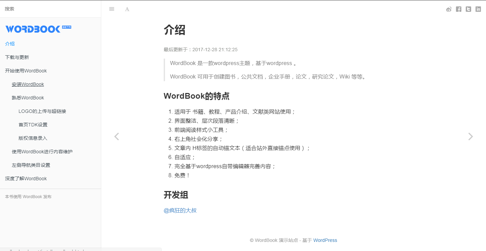This screenshot has width=486, height=251.
Task: Select LOGO的上传与超链接 in the sidebar
Action: [42, 111]
